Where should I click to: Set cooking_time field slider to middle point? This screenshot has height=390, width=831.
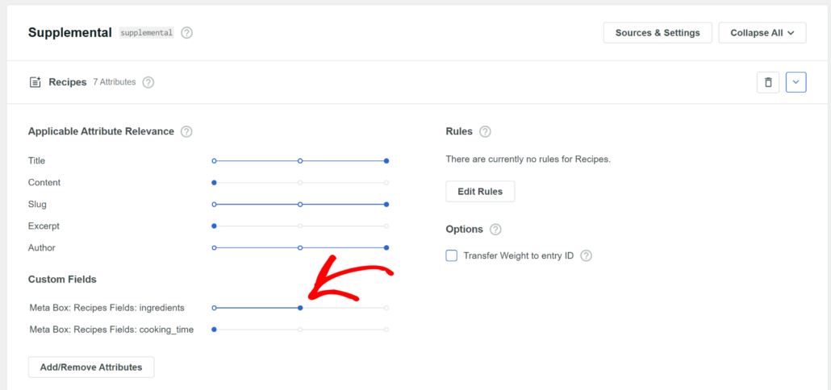point(300,330)
